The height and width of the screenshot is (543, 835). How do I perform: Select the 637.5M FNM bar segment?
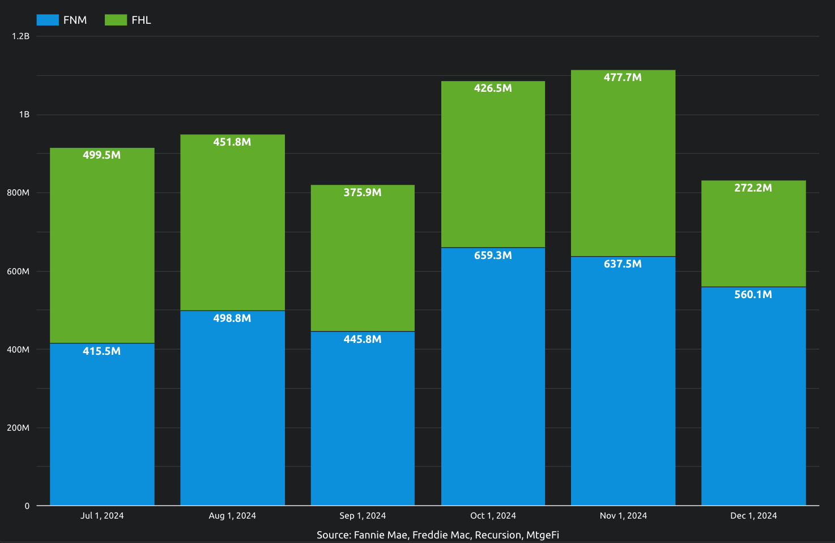click(x=623, y=381)
